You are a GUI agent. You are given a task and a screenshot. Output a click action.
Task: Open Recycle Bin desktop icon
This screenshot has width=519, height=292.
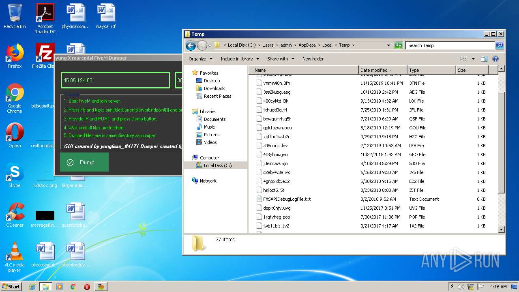(x=15, y=17)
